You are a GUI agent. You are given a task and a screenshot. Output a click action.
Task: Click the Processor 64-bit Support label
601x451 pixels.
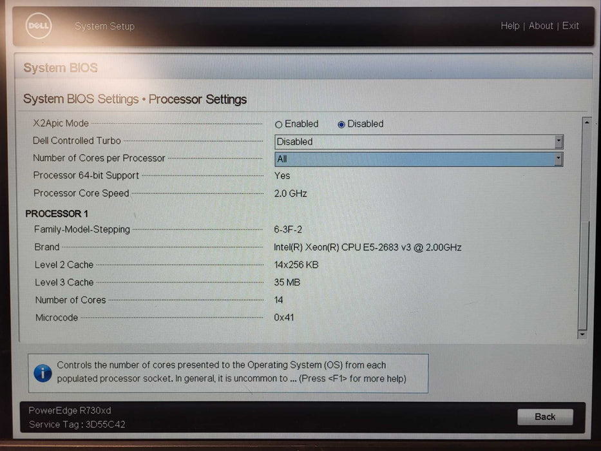coord(86,175)
